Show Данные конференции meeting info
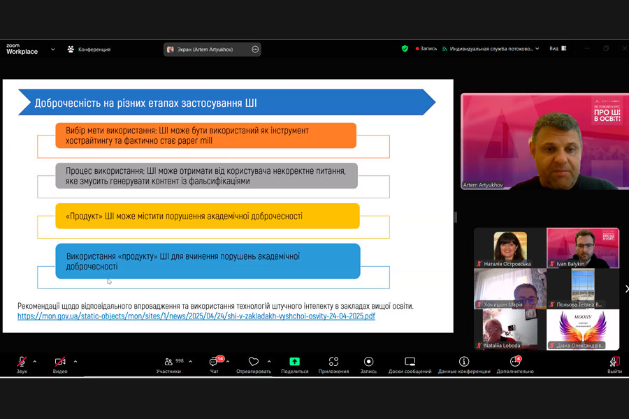 (x=464, y=363)
